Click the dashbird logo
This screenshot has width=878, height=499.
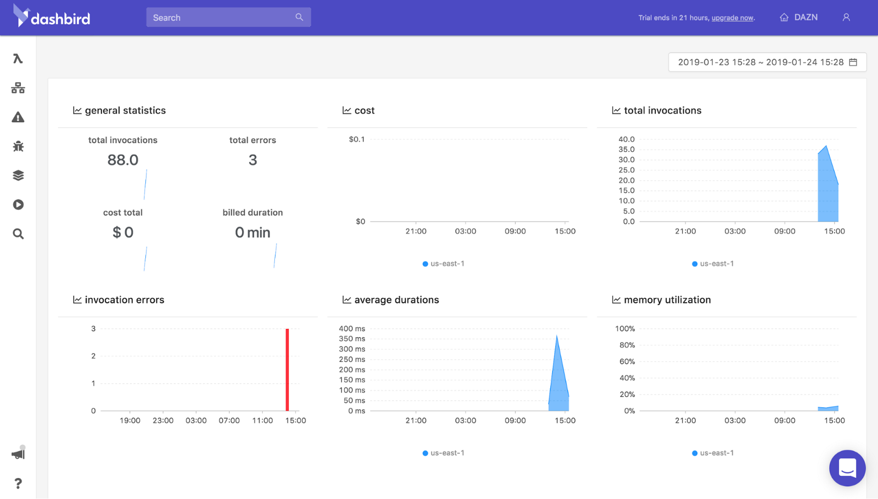52,17
